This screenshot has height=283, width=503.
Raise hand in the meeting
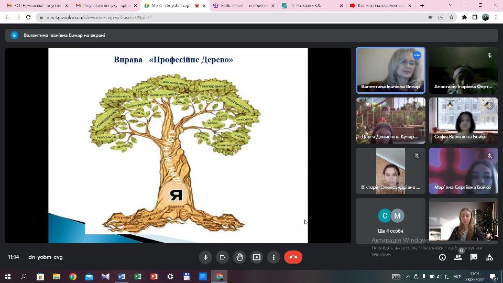(x=239, y=257)
